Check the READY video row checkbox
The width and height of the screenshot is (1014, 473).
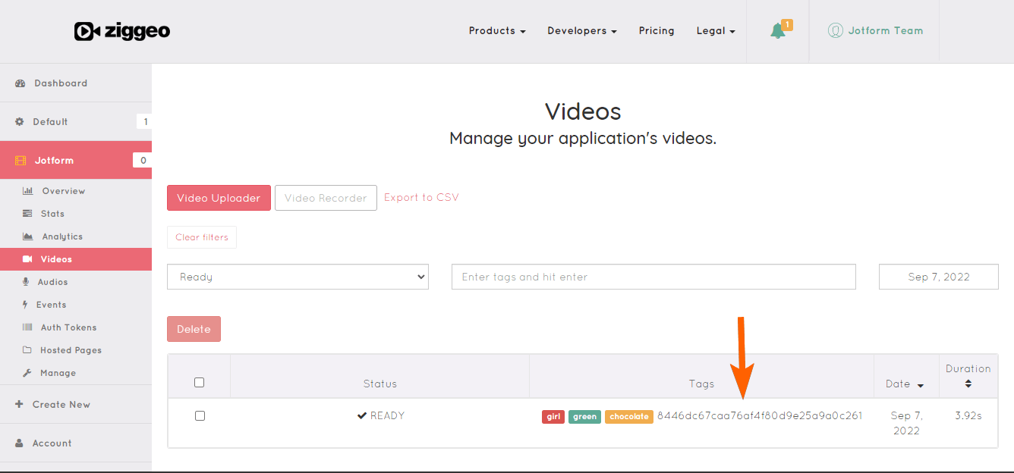tap(200, 415)
